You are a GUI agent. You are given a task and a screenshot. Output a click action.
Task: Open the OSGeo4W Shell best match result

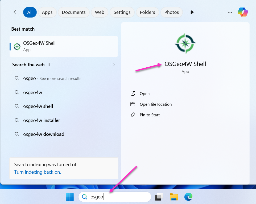(64, 46)
